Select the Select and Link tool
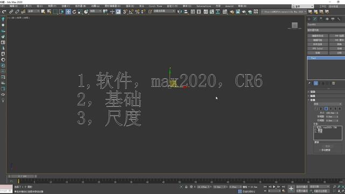 [11, 12]
